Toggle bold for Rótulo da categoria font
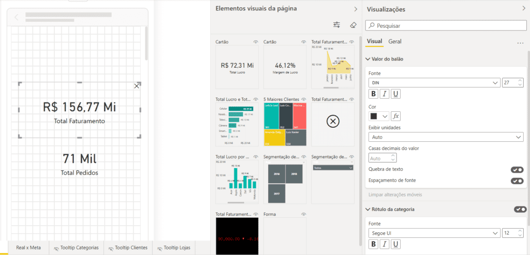 [373, 244]
